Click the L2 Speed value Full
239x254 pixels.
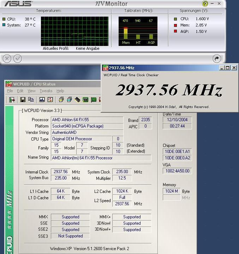[x=122, y=197]
